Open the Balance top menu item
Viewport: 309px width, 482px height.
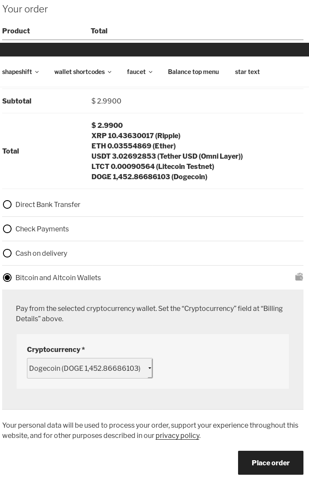tap(193, 72)
